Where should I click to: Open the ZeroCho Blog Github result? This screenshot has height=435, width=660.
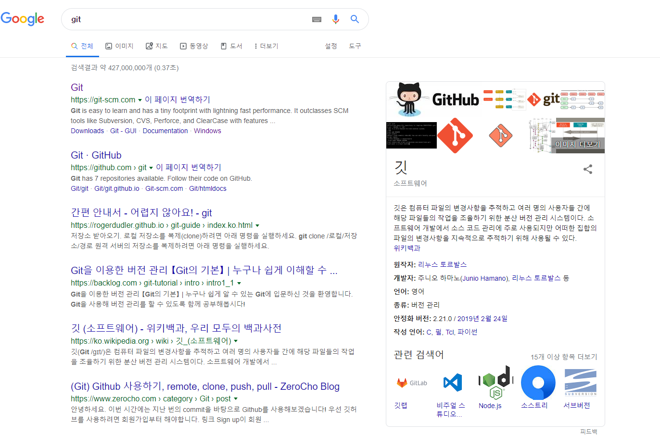(205, 386)
